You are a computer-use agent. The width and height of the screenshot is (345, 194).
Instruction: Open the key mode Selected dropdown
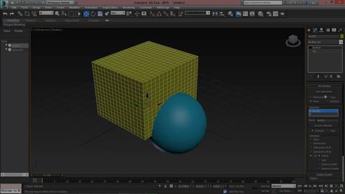pos(284,186)
